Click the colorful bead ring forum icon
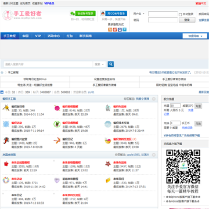This screenshot has width=209, height=209. tap(6, 180)
